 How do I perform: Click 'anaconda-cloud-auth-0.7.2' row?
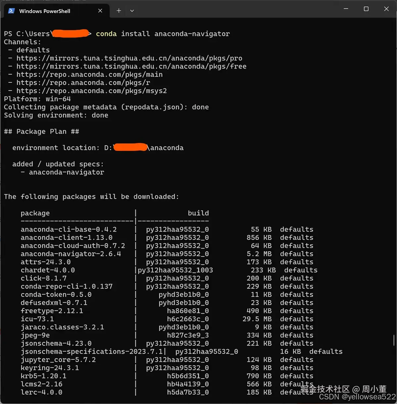[167, 246]
